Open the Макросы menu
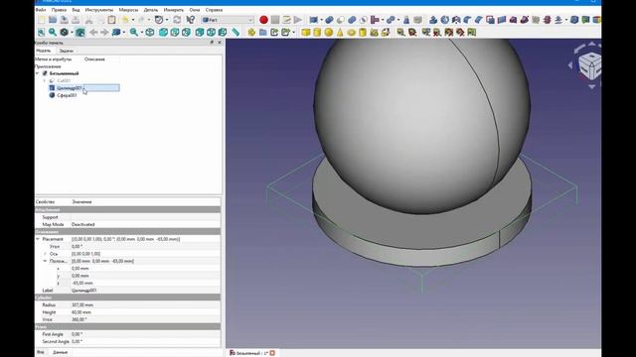This screenshot has width=636, height=357. tap(128, 10)
